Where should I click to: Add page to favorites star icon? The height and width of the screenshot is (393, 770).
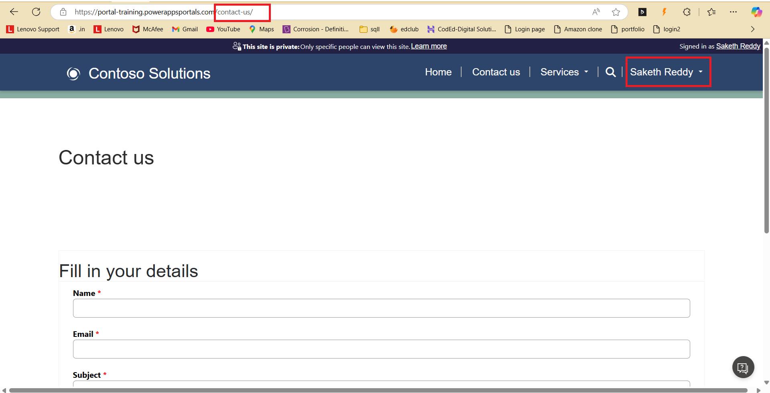[x=616, y=12]
